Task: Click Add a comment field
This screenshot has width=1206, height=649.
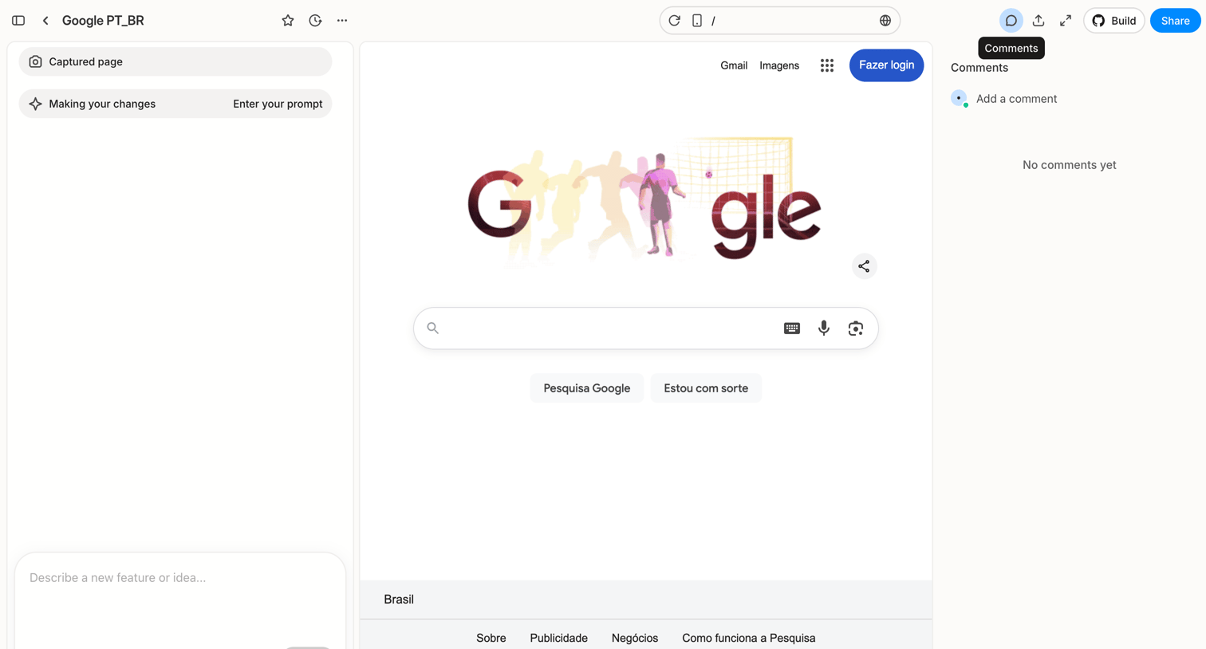Action: pos(1016,99)
